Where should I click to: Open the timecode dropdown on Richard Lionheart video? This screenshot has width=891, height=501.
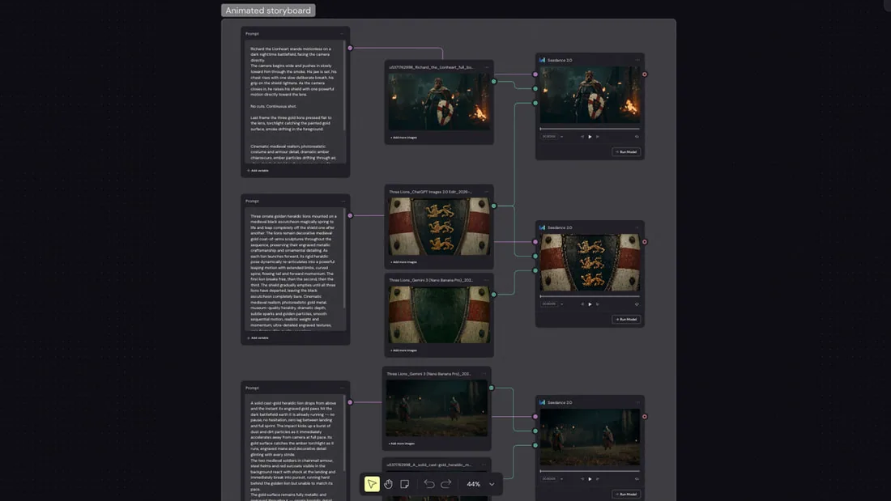tap(562, 137)
